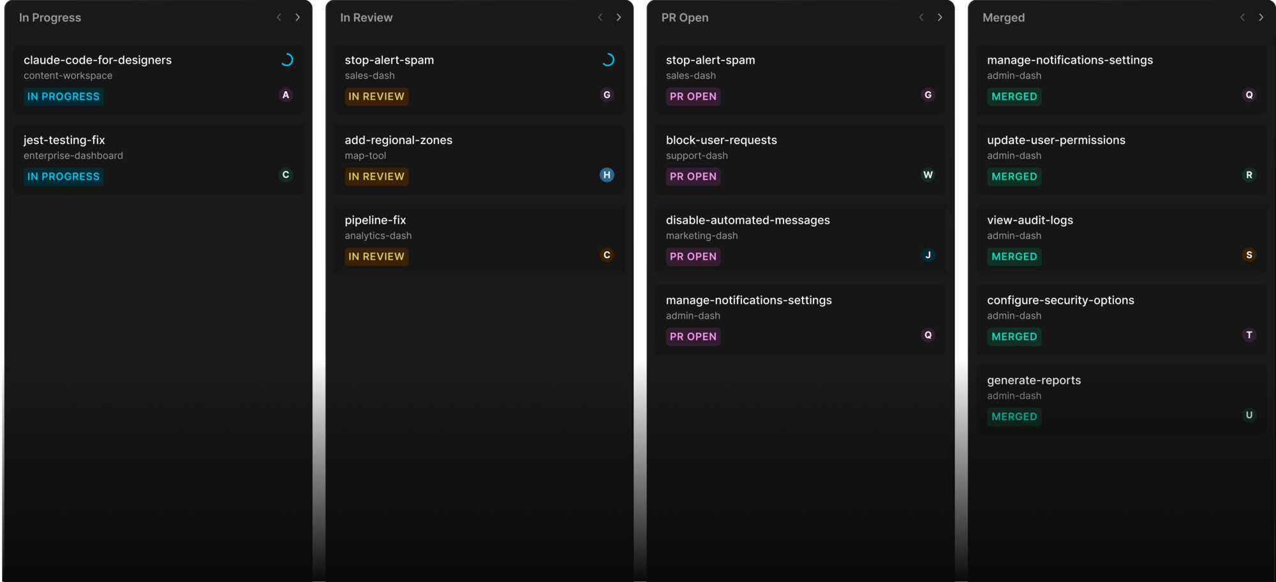Click the U avatar on generate-reports card

point(1249,415)
